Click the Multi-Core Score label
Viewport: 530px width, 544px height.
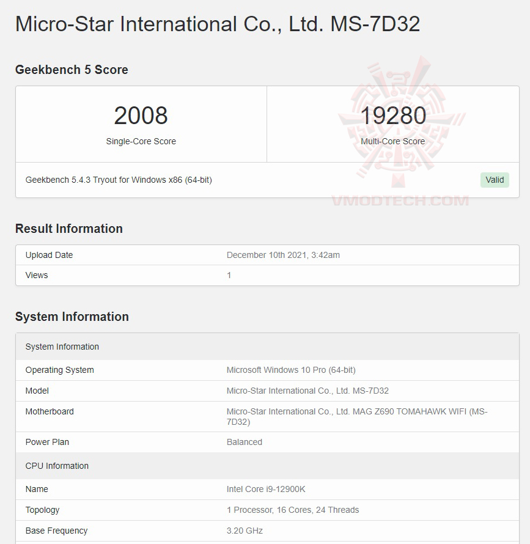pos(393,141)
